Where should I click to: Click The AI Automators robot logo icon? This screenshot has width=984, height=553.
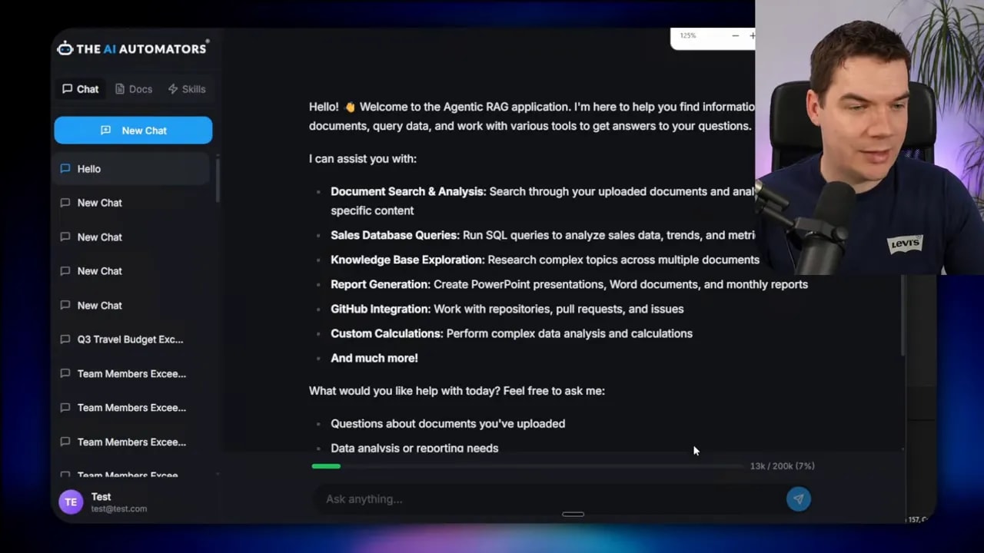65,48
